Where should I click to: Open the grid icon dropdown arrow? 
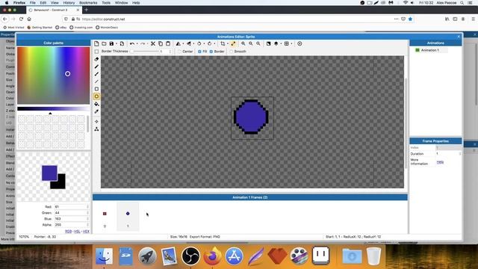[291, 44]
